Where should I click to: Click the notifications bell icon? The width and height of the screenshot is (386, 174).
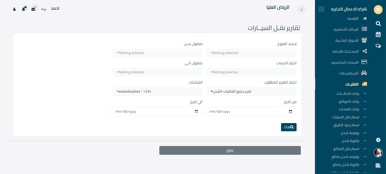tap(23, 9)
